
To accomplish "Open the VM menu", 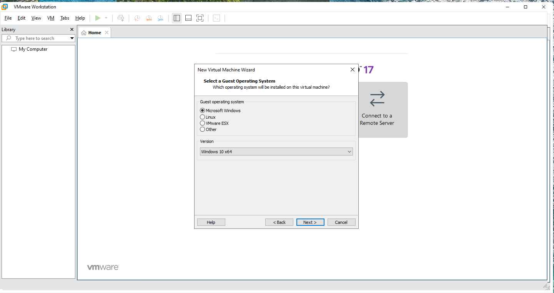I will 51,18.
